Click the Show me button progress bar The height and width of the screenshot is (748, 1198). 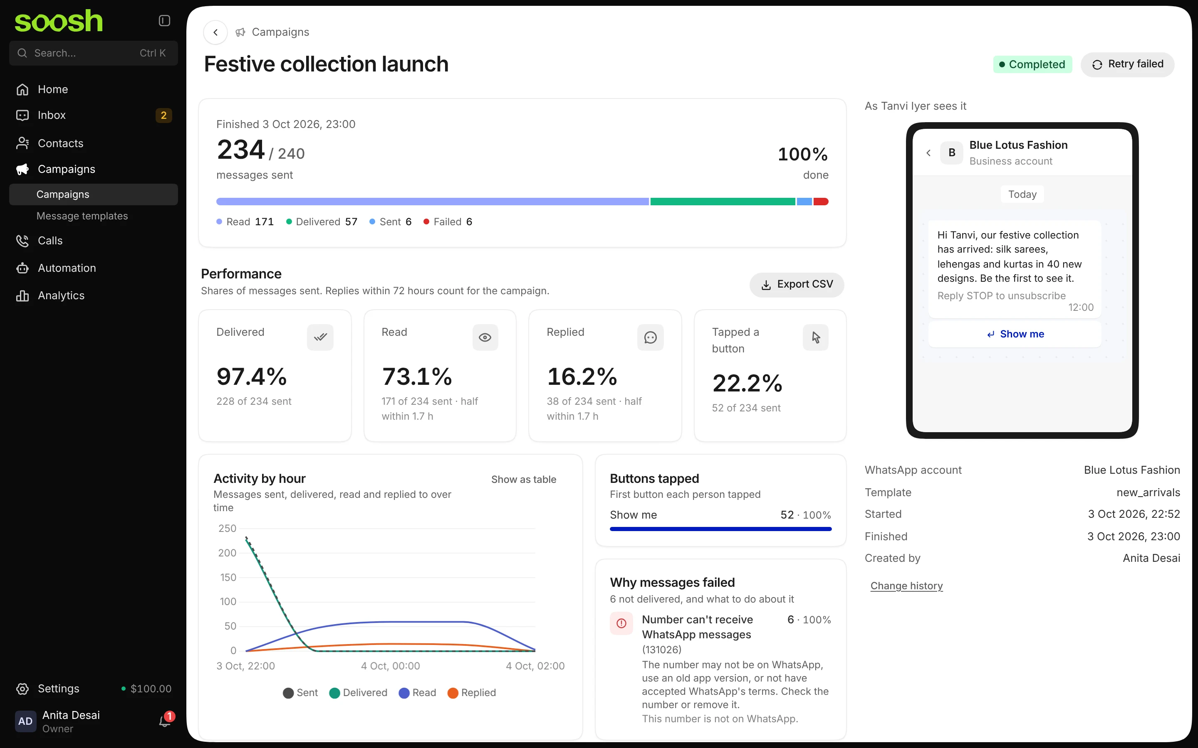point(720,529)
